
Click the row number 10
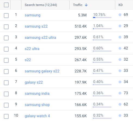(16, 115)
